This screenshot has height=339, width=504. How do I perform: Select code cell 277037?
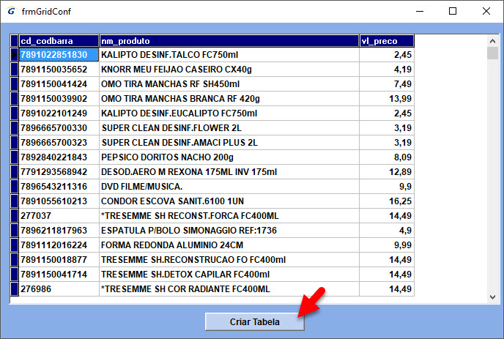59,215
